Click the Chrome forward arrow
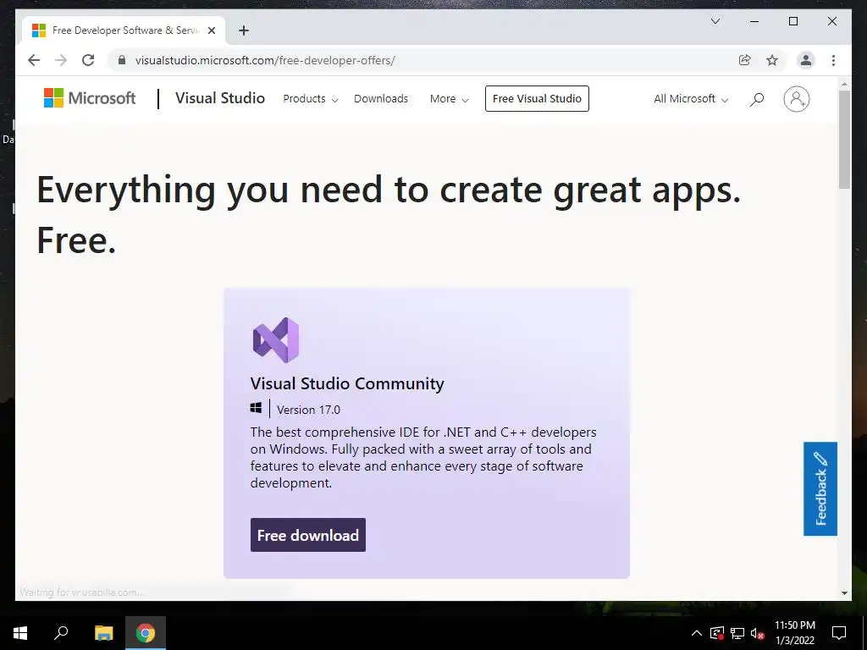 pyautogui.click(x=61, y=60)
